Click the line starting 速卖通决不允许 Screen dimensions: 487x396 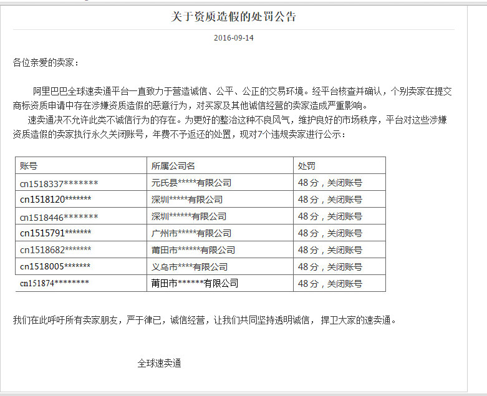click(237, 120)
